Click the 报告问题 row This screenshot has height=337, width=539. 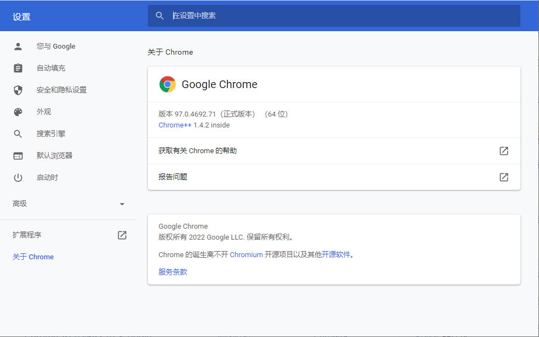click(x=334, y=177)
